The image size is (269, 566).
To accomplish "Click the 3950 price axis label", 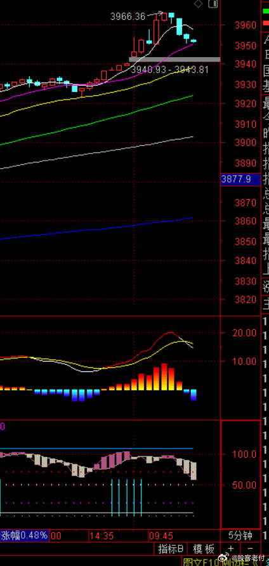I will pyautogui.click(x=246, y=46).
